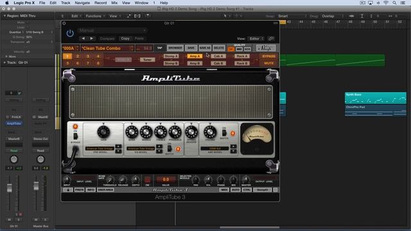Open Spotlight search in macOS menu bar
411x231 pixels.
pos(394,3)
